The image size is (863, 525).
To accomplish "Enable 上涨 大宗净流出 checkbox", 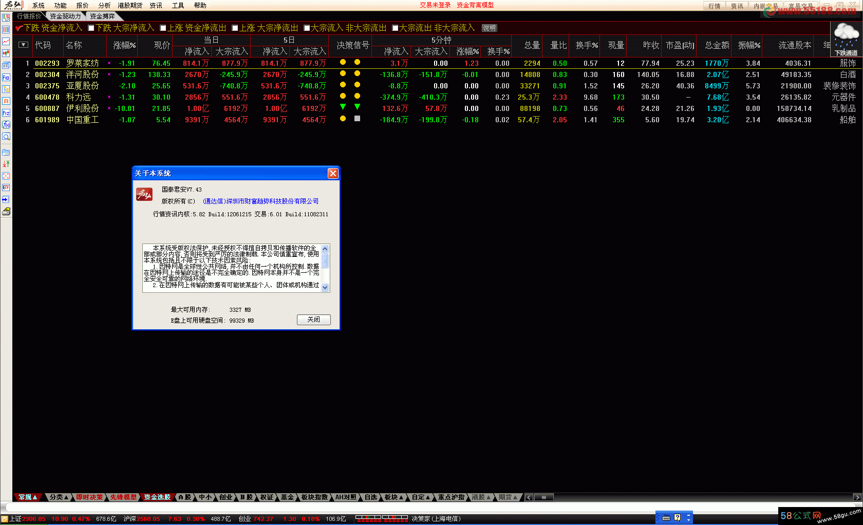I will pos(235,28).
